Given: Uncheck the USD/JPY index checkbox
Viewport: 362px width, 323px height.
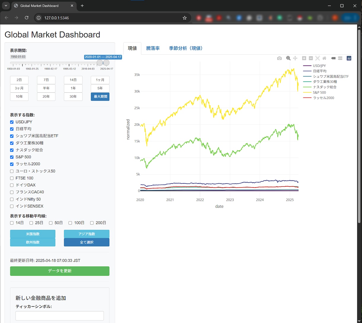Looking at the screenshot, I should click(12, 122).
